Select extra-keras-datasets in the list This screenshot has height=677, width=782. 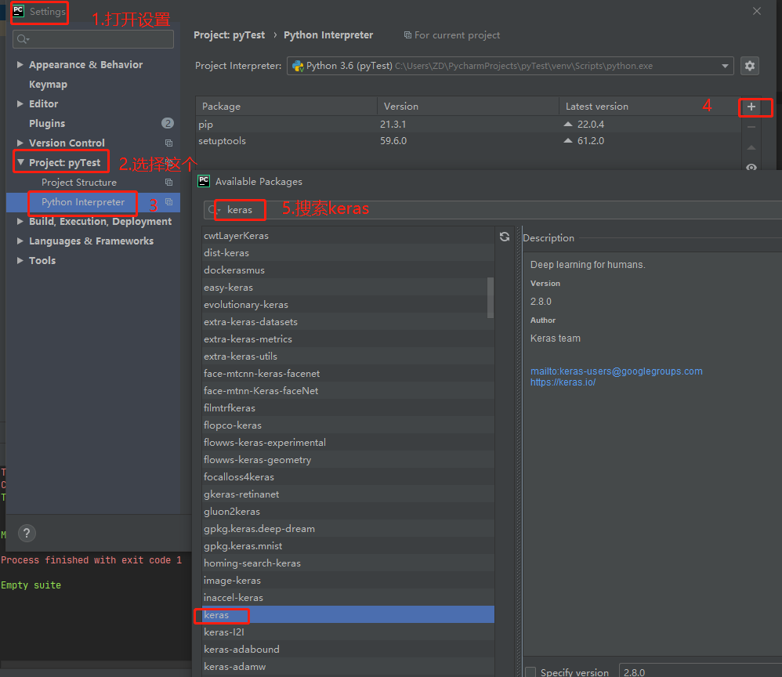pos(348,322)
